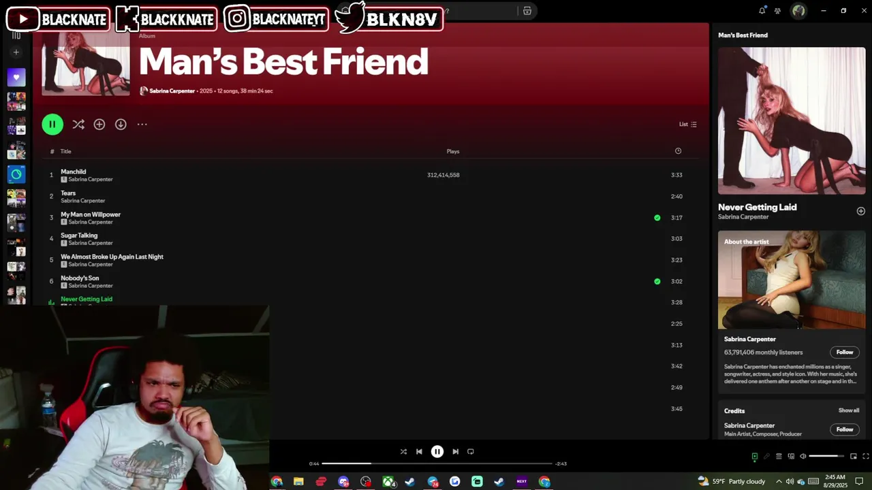The width and height of the screenshot is (872, 490).
Task: Sort tracks by the duration clock header
Action: [x=678, y=151]
